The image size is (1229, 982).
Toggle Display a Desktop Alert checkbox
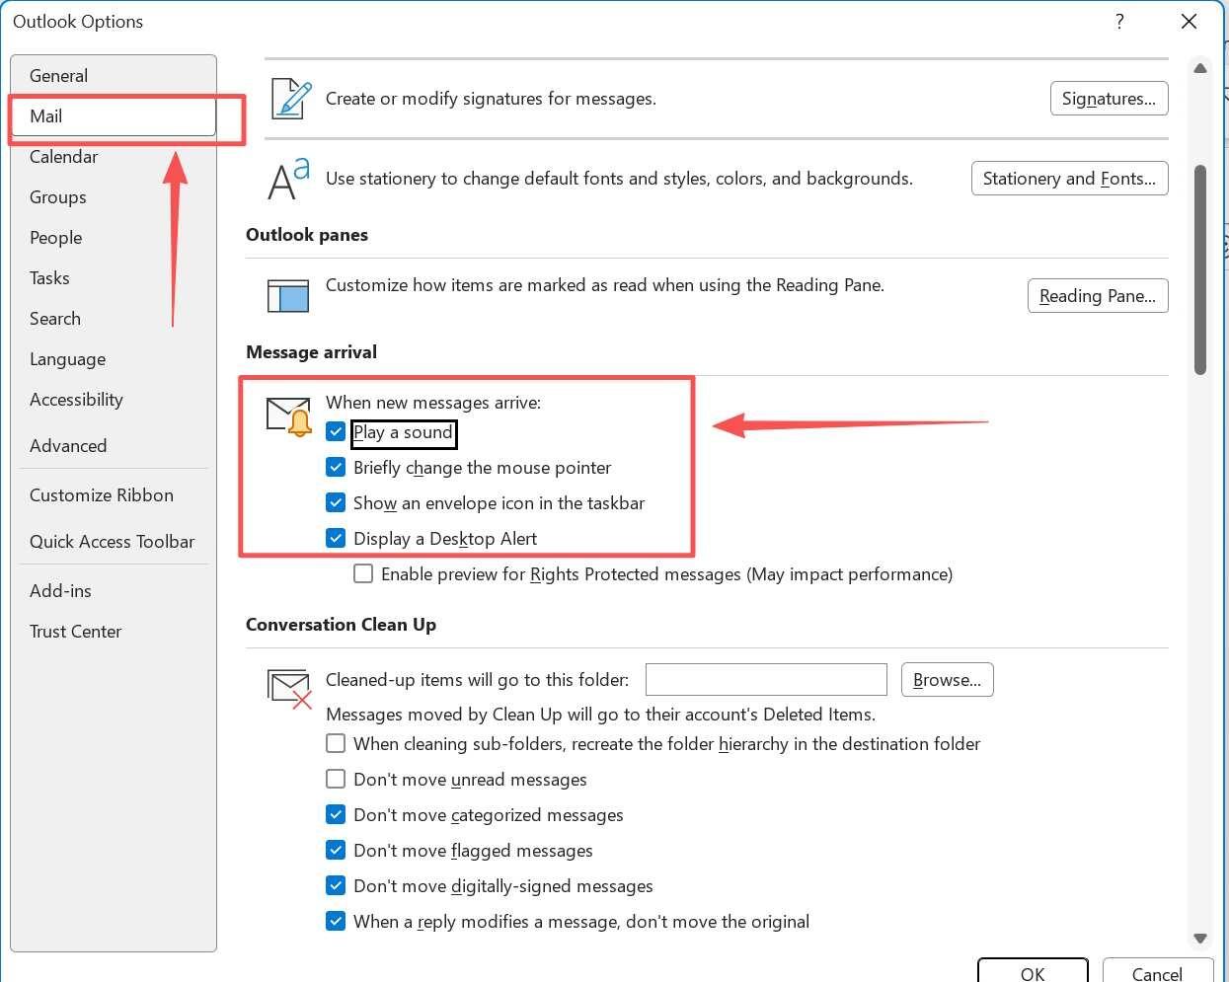pos(336,539)
